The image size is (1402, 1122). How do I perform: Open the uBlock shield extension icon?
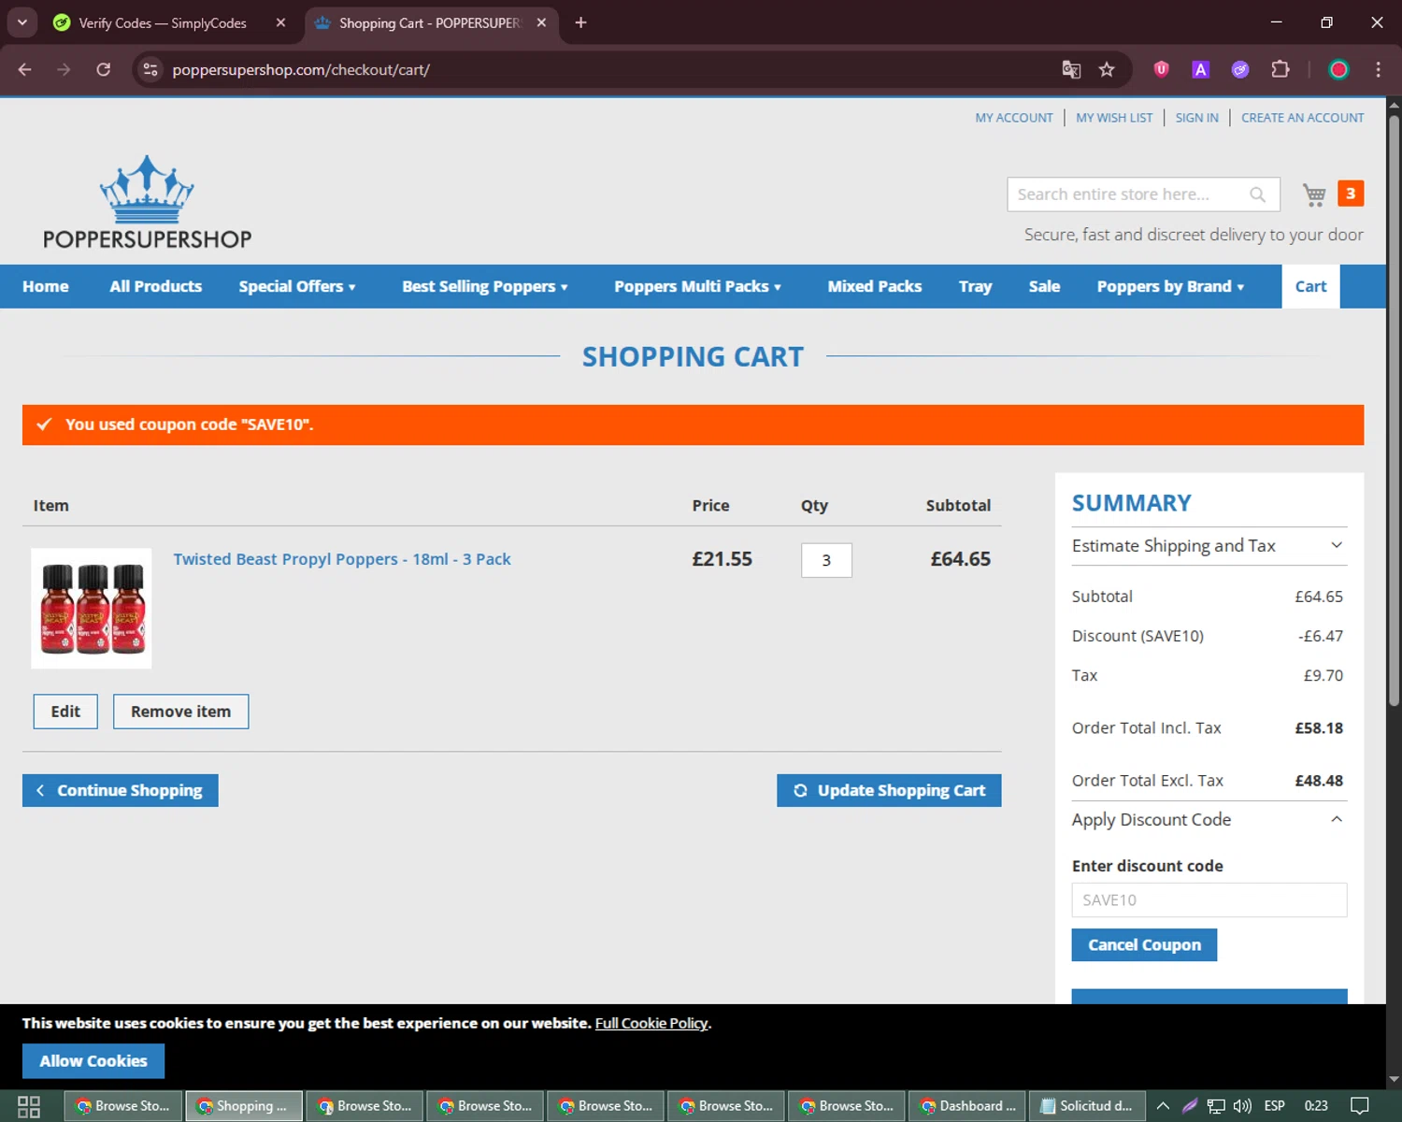point(1161,69)
